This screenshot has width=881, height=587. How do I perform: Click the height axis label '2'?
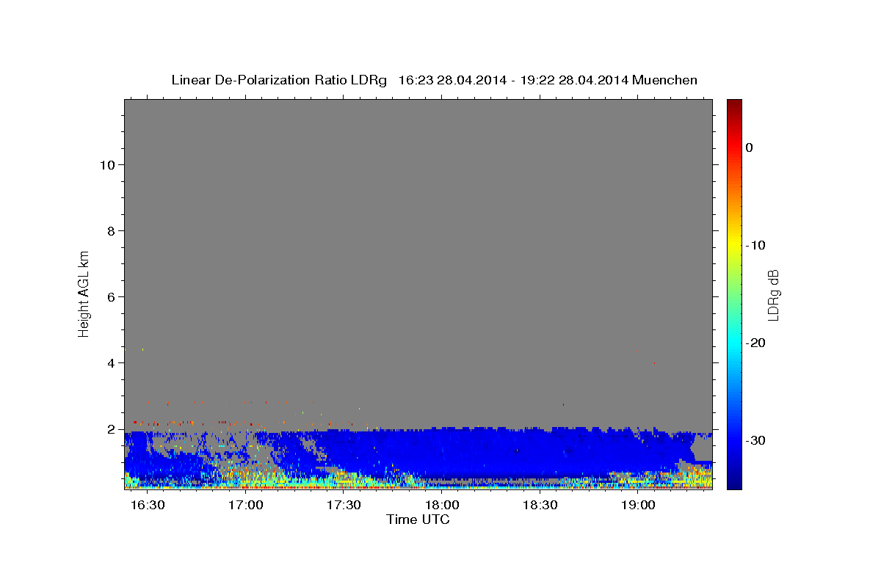112,429
